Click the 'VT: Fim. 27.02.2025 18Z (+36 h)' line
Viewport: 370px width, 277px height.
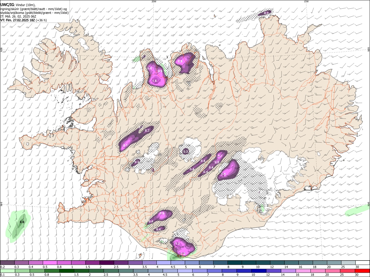(23, 20)
